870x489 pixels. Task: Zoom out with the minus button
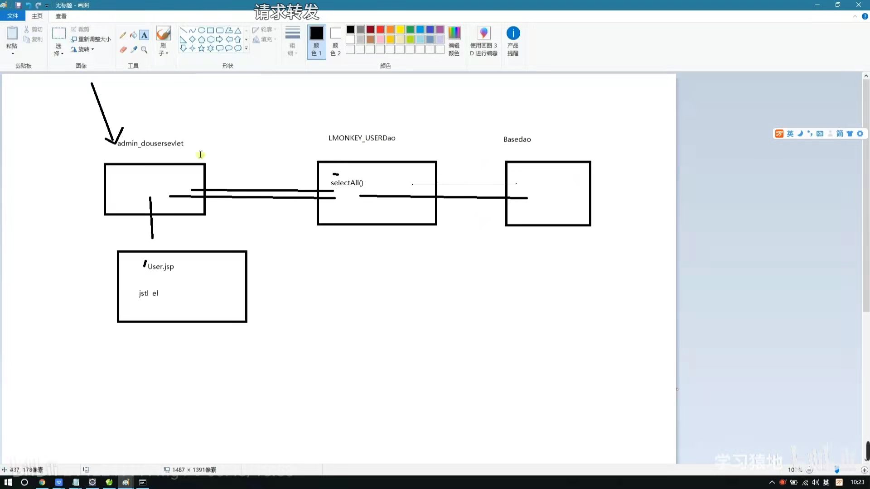[x=809, y=470]
